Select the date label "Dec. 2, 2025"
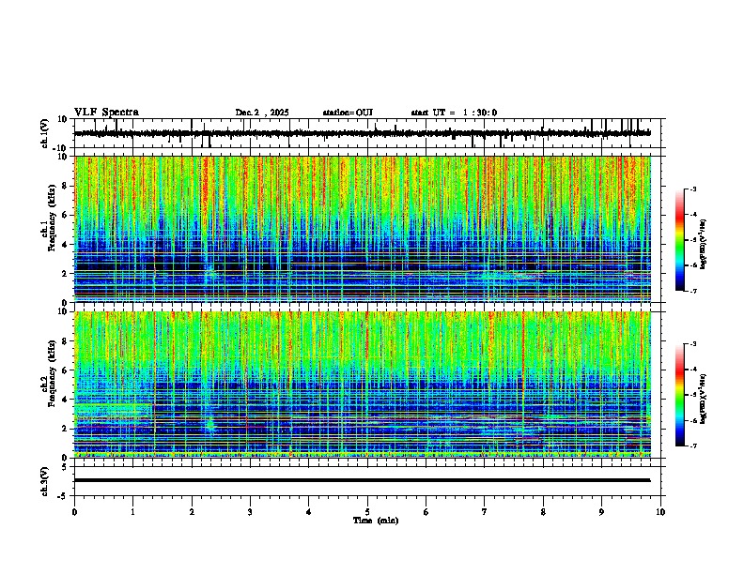The height and width of the screenshot is (574, 744). pyautogui.click(x=262, y=113)
